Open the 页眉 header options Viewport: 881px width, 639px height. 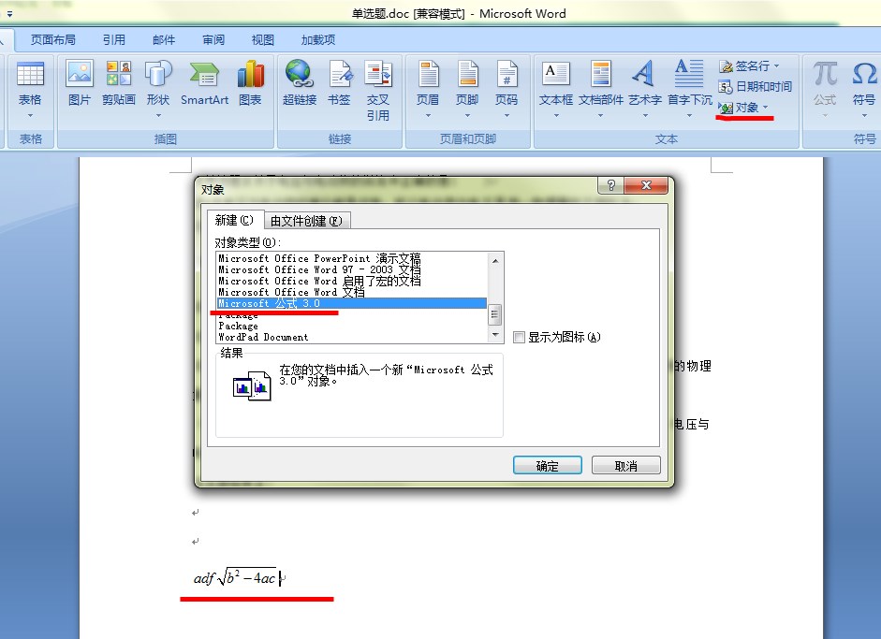[428, 74]
